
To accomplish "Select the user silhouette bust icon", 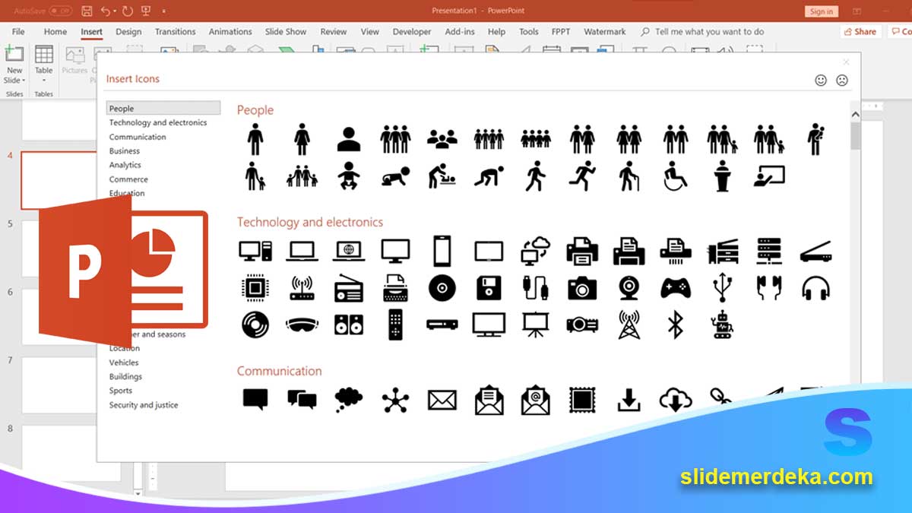I will tap(349, 140).
